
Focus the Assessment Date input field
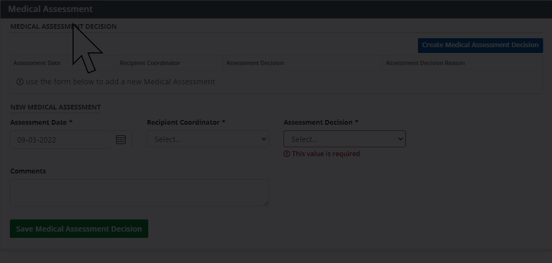[x=60, y=140]
